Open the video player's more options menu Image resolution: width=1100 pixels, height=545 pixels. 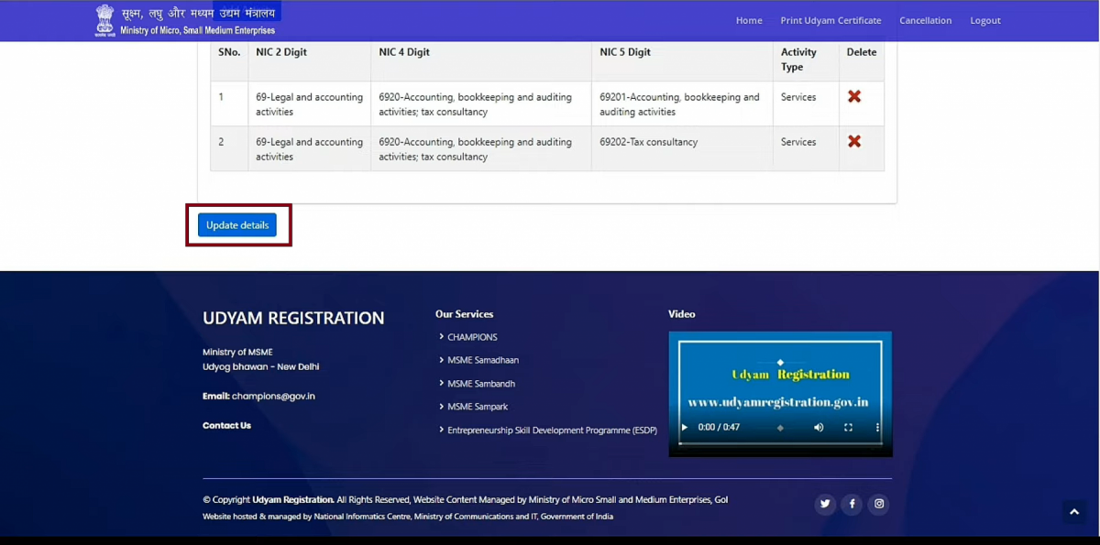(877, 427)
